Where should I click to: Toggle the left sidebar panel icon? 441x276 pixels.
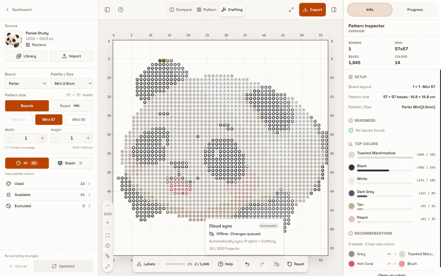(107, 10)
